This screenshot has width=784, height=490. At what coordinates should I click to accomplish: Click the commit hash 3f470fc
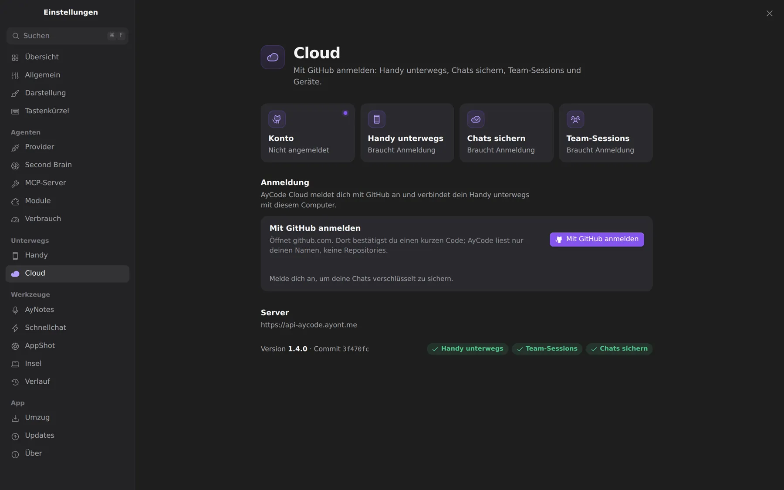[x=355, y=349]
